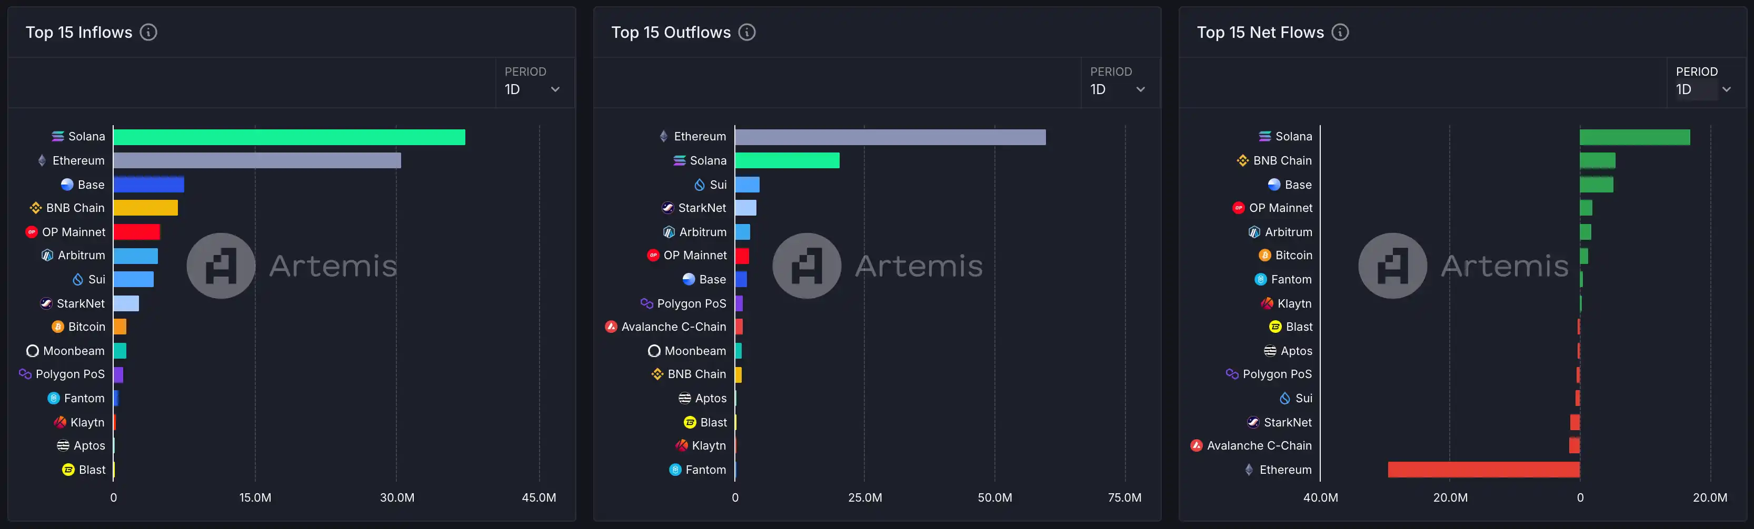Click the Avalanche C-Chain logo in Net Flows
This screenshot has width=1754, height=529.
point(1197,445)
